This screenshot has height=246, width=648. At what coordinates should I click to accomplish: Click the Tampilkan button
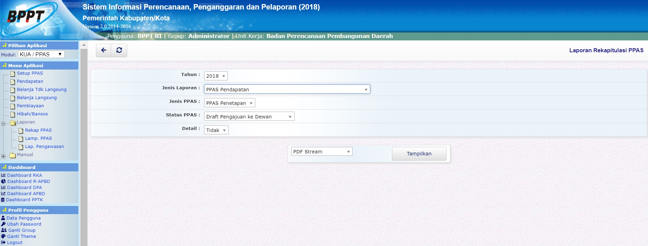419,154
